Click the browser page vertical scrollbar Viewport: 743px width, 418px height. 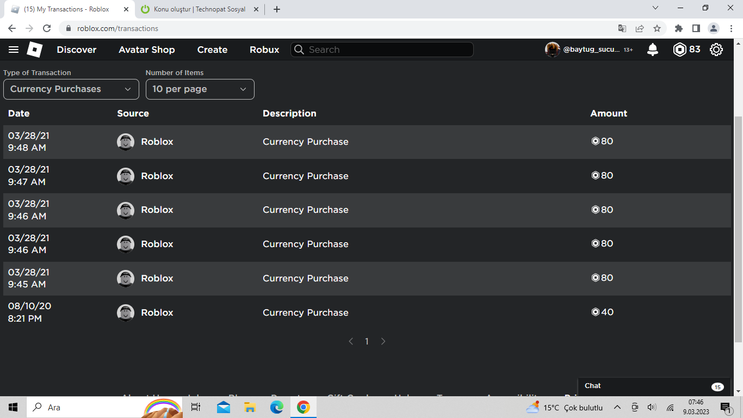pyautogui.click(x=738, y=229)
